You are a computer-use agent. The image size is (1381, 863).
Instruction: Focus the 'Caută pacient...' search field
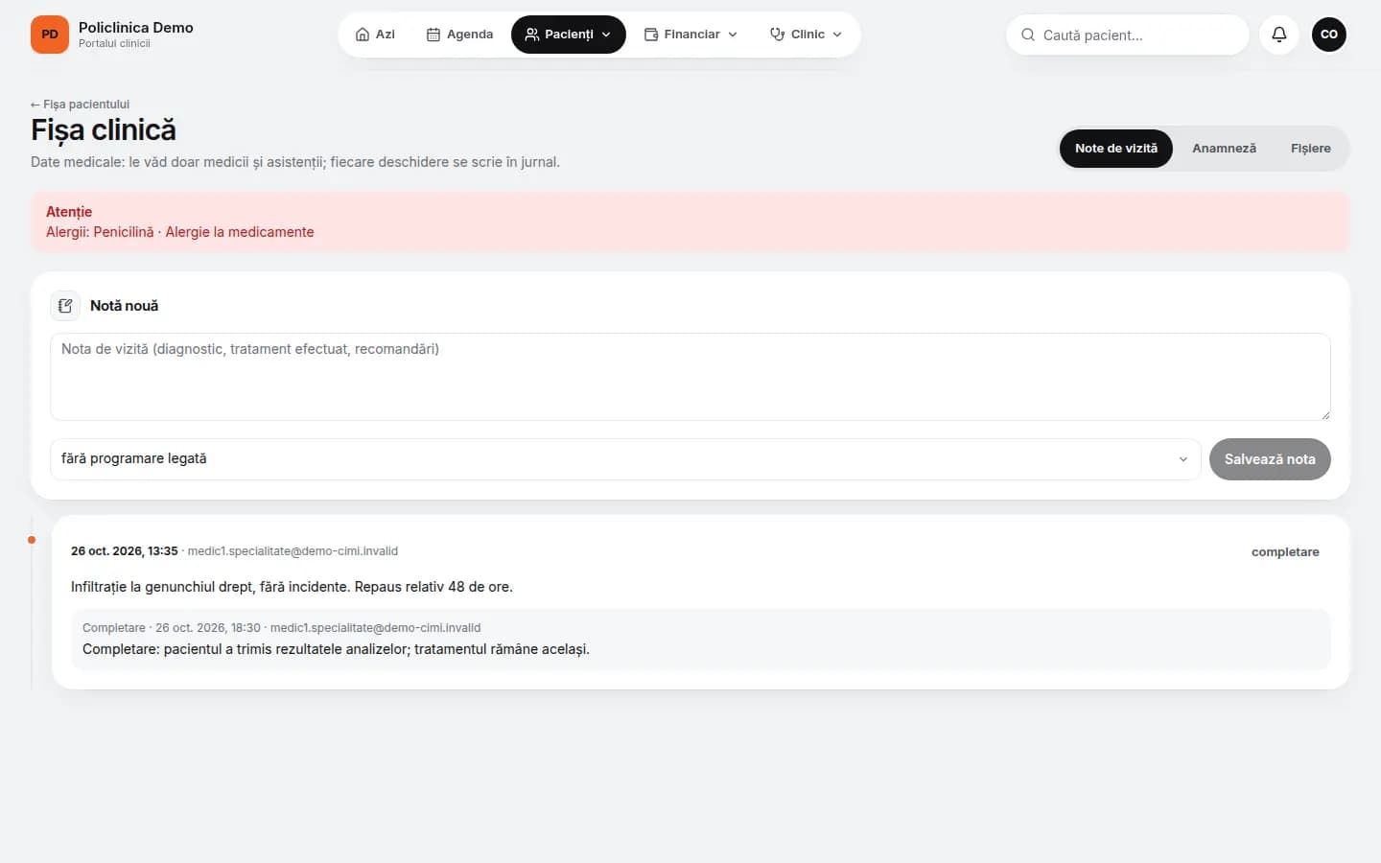pos(1128,35)
